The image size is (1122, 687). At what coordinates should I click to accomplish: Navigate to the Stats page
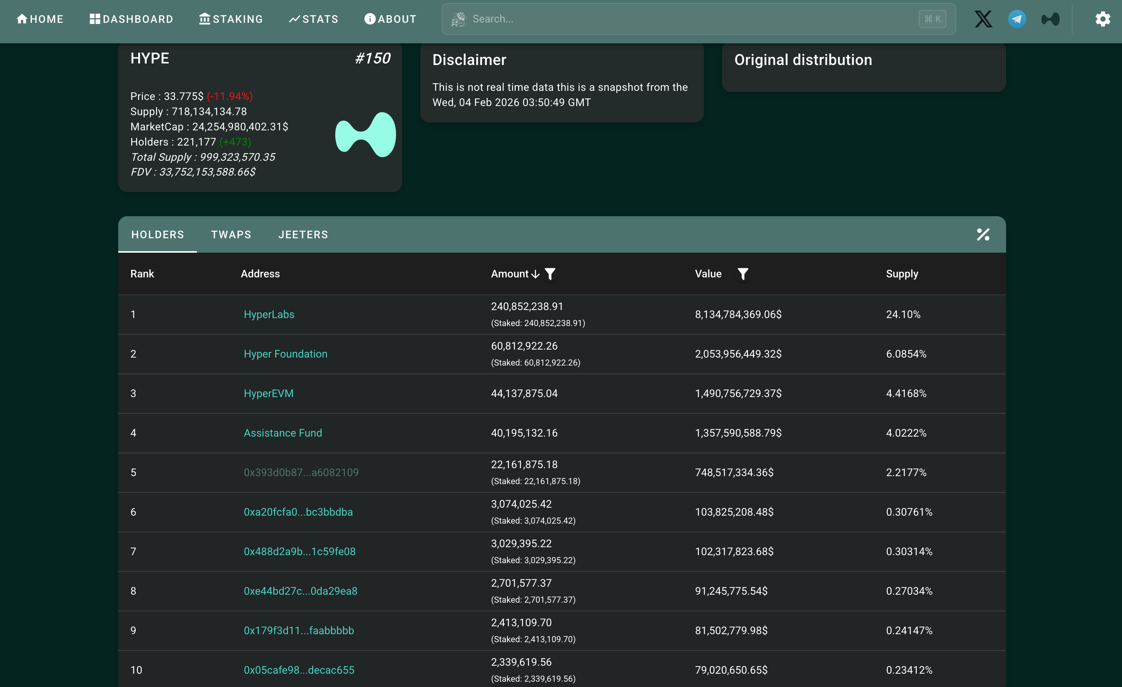[x=314, y=19]
